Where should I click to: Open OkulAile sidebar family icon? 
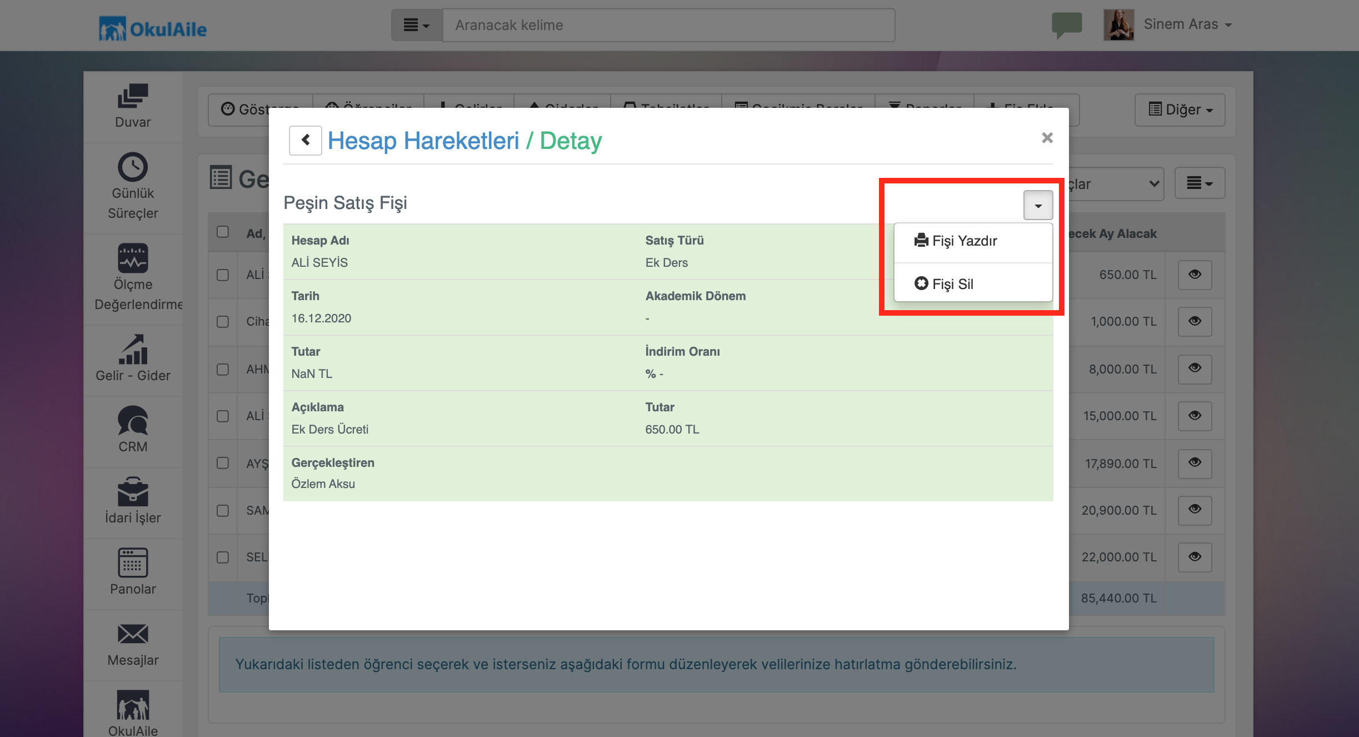click(x=133, y=705)
